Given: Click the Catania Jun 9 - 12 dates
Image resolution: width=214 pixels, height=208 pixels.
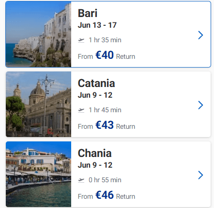Looking at the screenshot, I should [x=95, y=95].
